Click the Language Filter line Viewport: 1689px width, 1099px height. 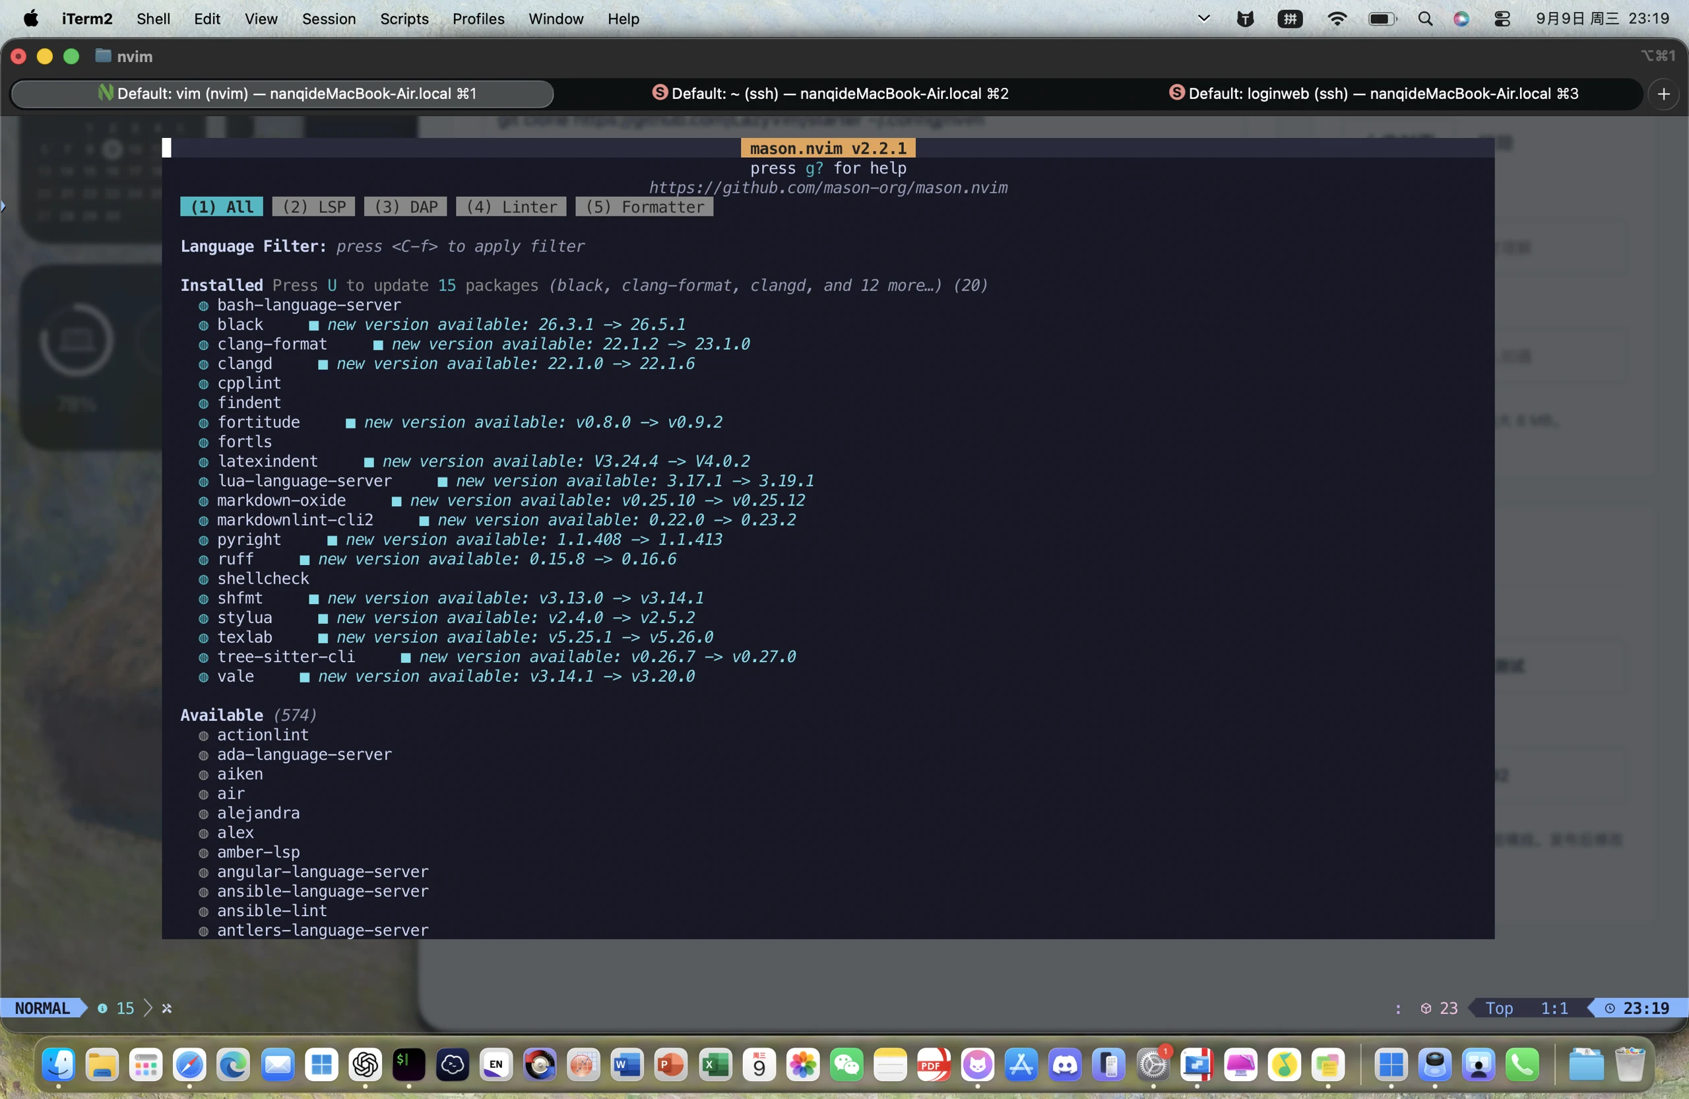(x=383, y=246)
